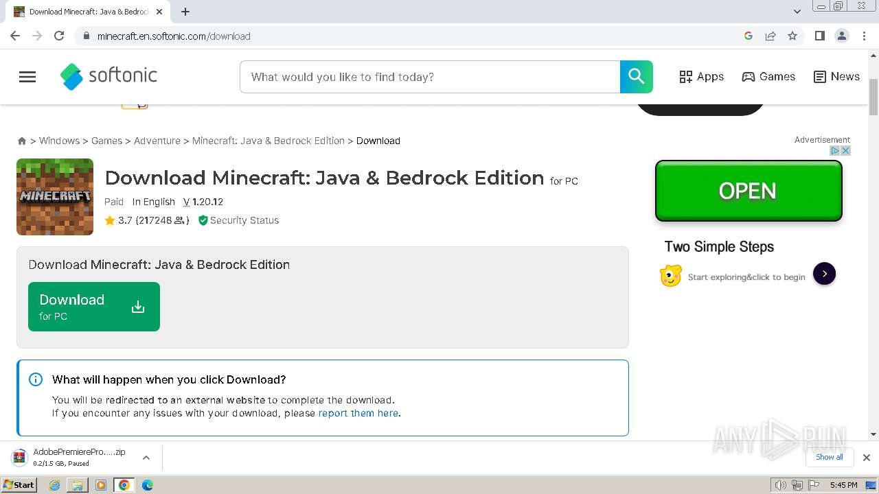Click the In English label
This screenshot has height=494, width=879.
(154, 202)
